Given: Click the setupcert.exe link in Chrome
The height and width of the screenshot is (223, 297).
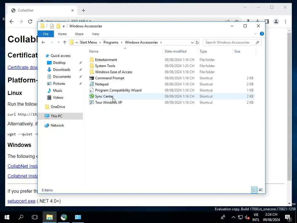Looking at the screenshot, I should click(x=21, y=201).
